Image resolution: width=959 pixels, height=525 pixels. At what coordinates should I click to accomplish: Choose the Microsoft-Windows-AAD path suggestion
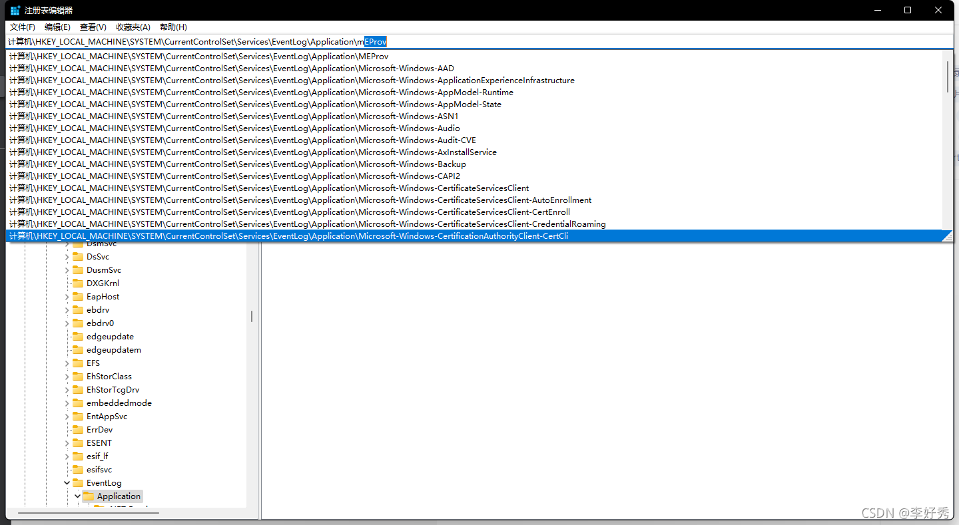(474, 69)
